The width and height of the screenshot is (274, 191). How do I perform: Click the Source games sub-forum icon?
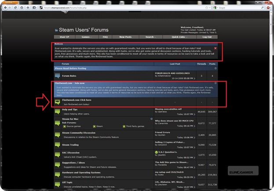pos(65,126)
